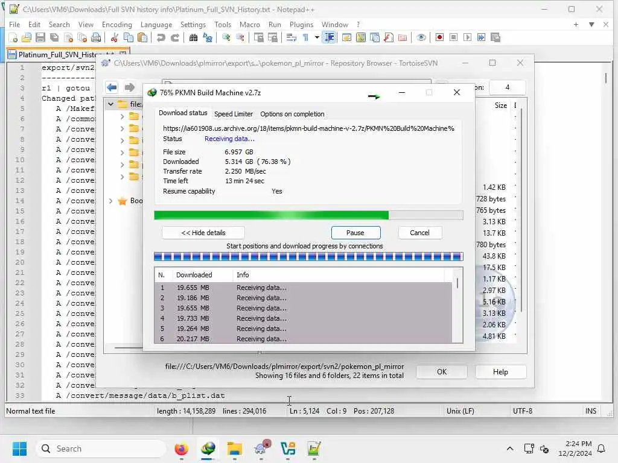Click the Back arrow in Repository Browser
This screenshot has width=618, height=463.
[x=112, y=87]
